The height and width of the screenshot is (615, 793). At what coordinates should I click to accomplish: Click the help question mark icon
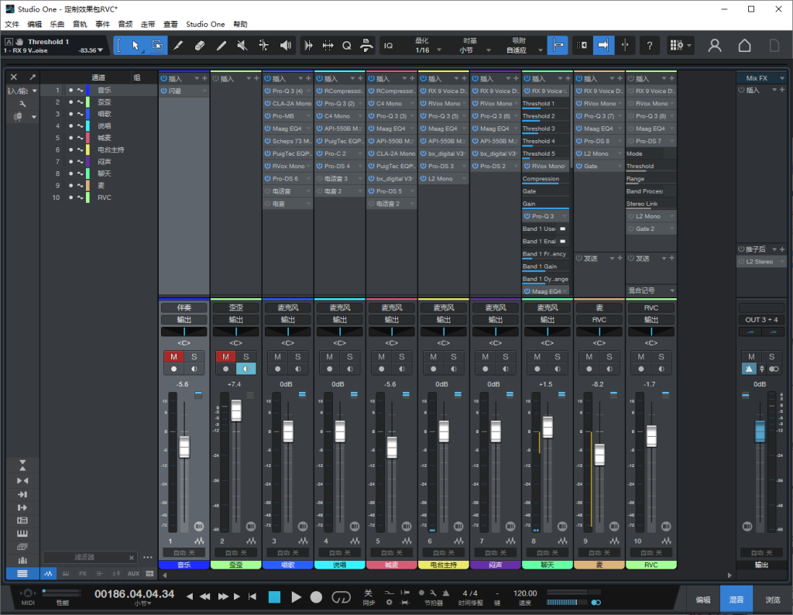[x=649, y=46]
